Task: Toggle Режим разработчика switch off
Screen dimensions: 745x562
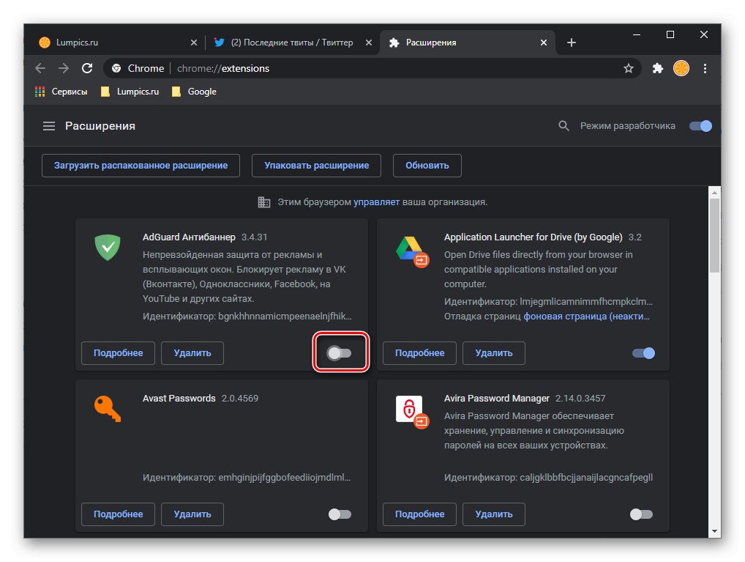Action: pos(701,125)
